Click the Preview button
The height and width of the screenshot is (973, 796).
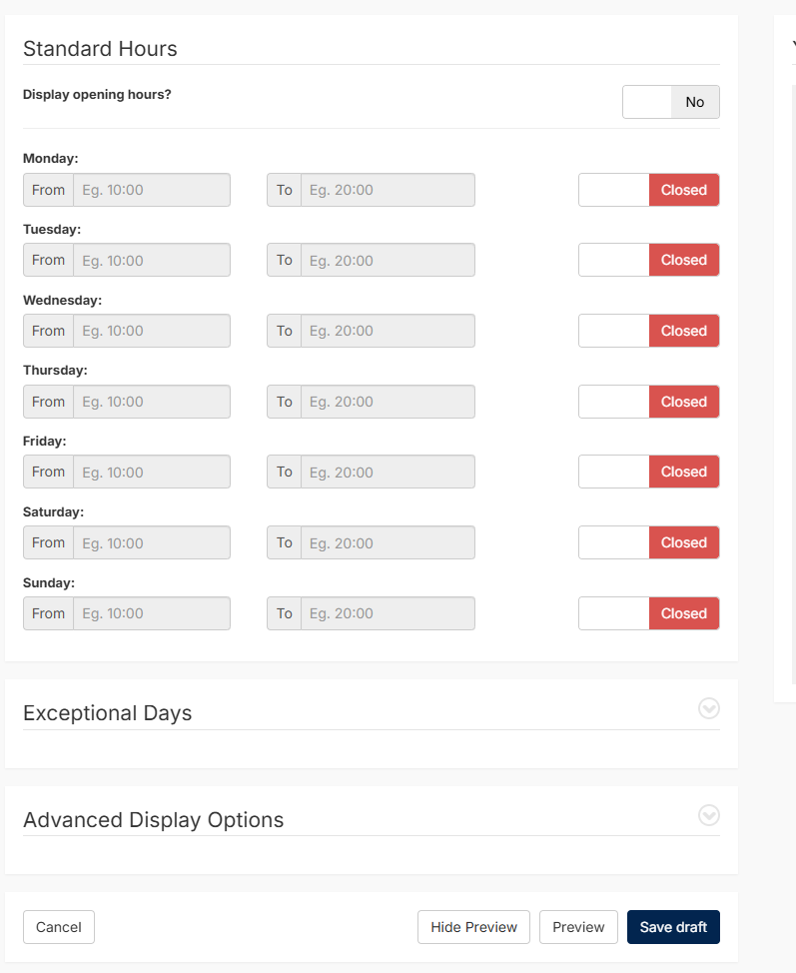pyautogui.click(x=578, y=927)
